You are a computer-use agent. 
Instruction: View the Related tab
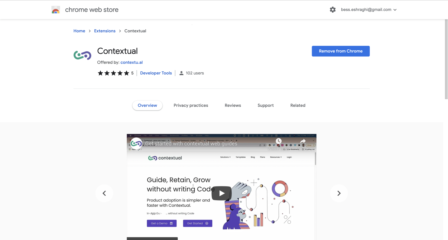tap(298, 105)
